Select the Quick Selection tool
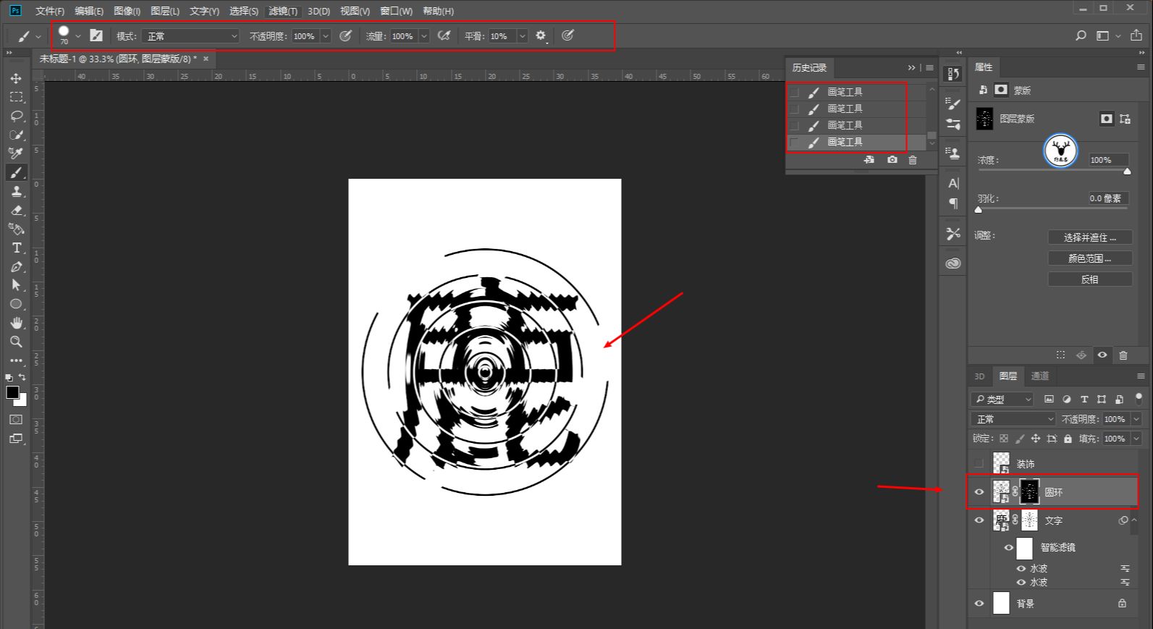 [16, 135]
